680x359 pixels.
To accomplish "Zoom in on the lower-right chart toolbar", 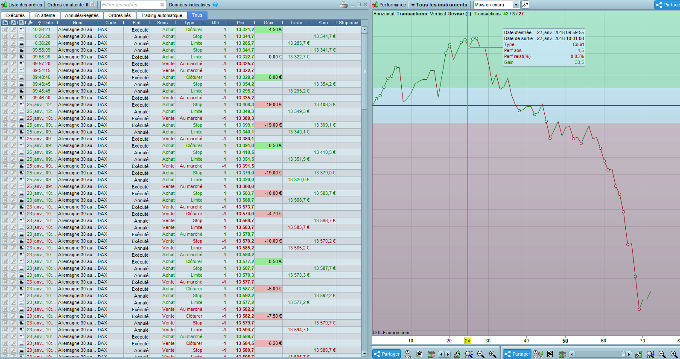I will point(674,354).
